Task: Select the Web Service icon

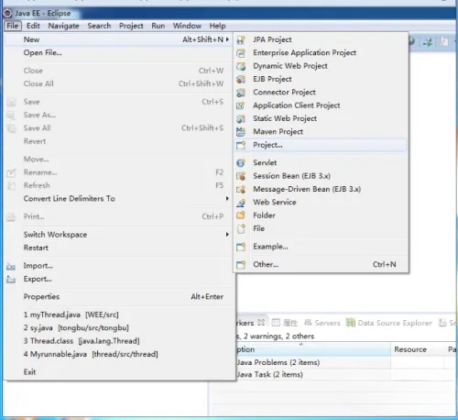Action: [241, 203]
